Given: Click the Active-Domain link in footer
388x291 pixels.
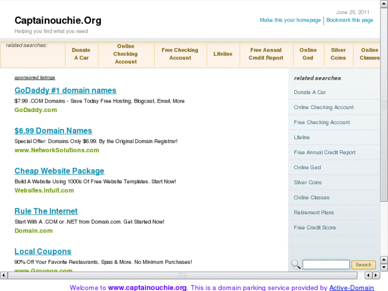Looking at the screenshot, I should [x=351, y=288].
